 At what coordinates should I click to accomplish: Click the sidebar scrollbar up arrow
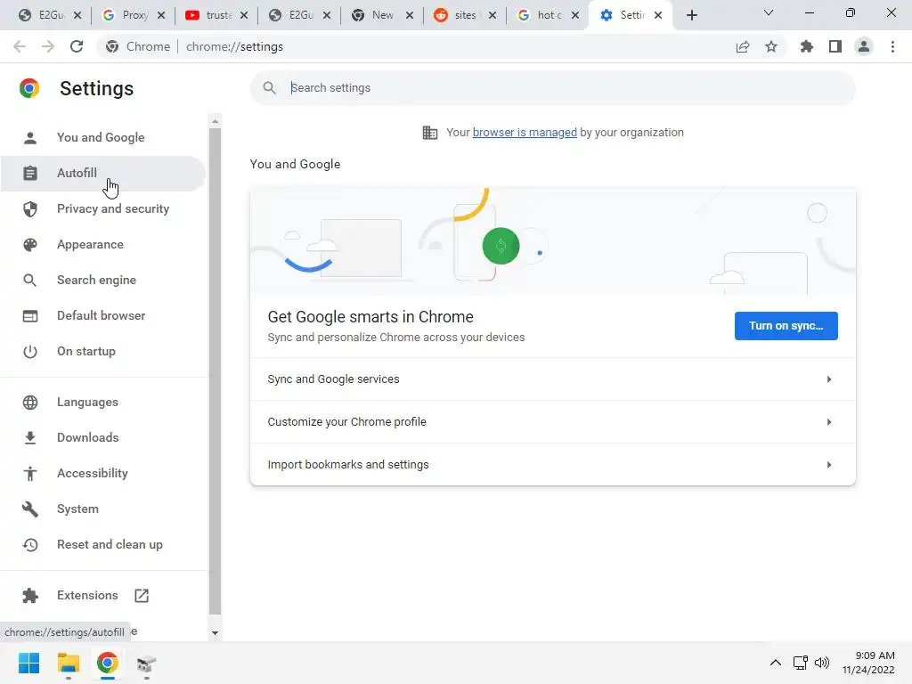216,121
